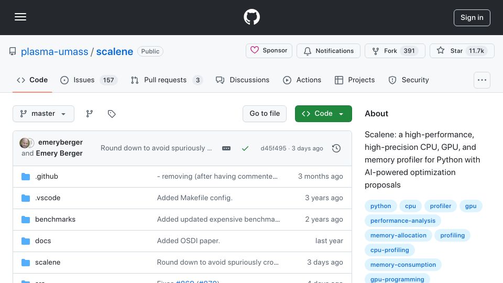Click the 'last year' timestamp for docs
Image resolution: width=503 pixels, height=283 pixels.
click(329, 241)
